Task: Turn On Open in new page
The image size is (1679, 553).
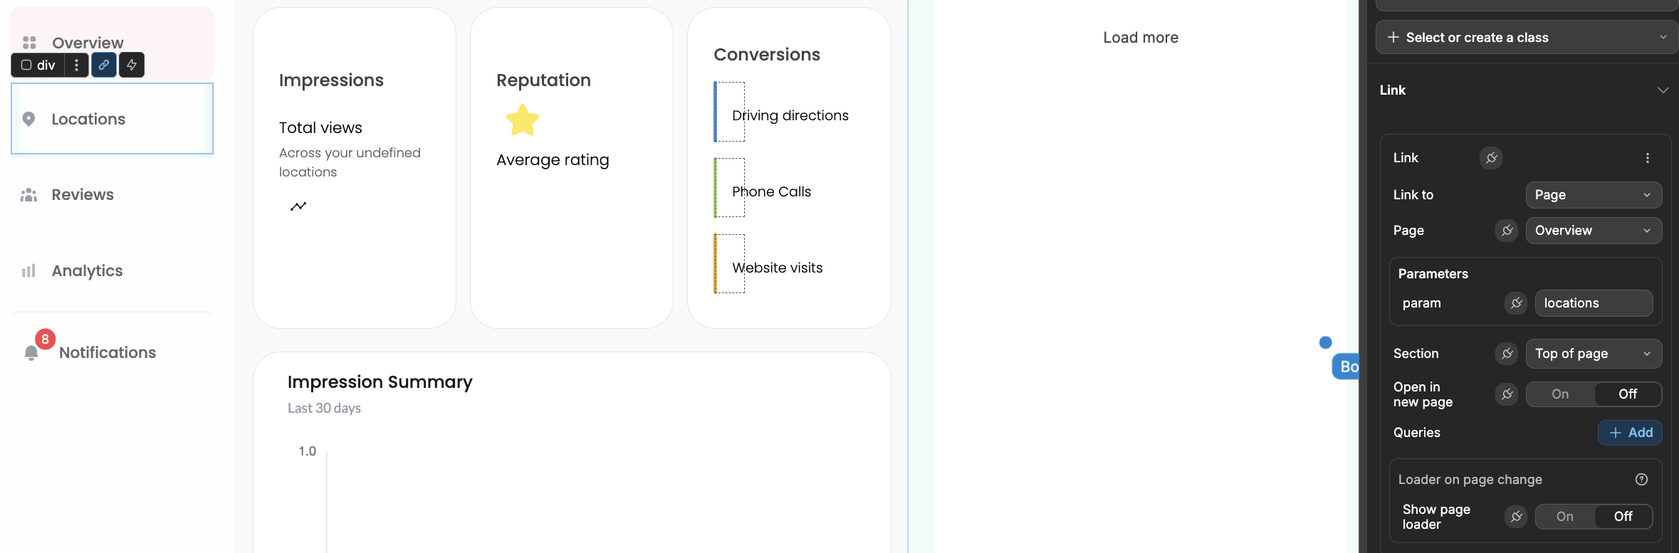Action: (1560, 394)
